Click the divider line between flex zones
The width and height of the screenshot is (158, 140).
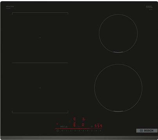[x=40, y=63]
